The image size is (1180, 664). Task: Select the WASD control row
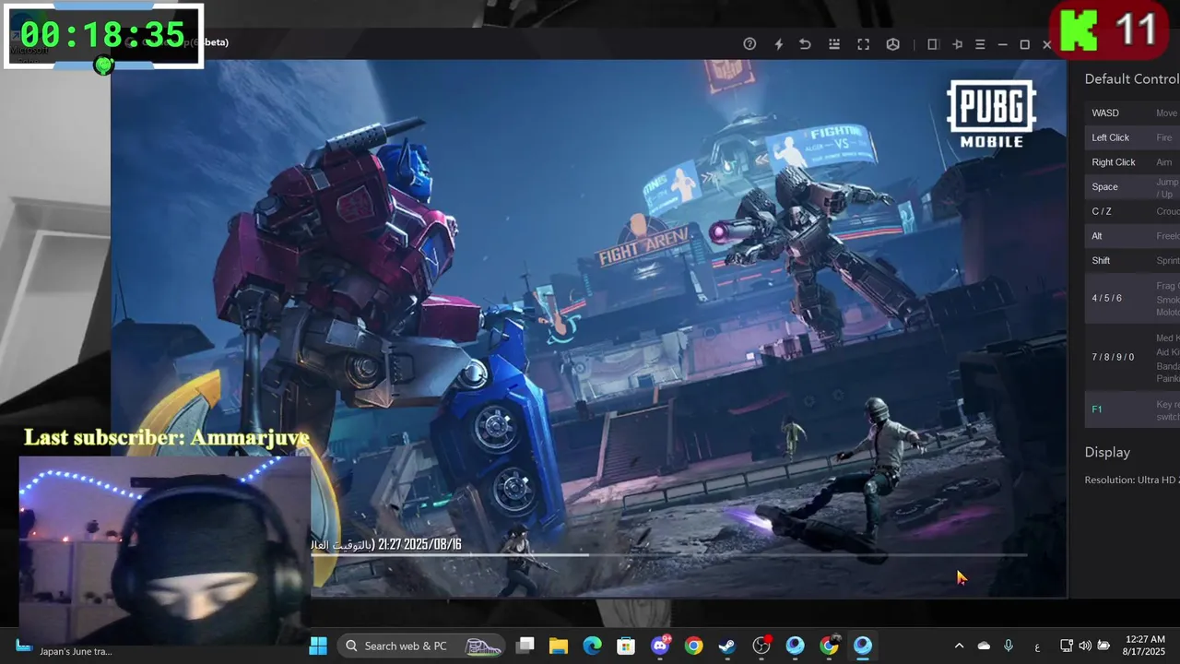pyautogui.click(x=1132, y=113)
